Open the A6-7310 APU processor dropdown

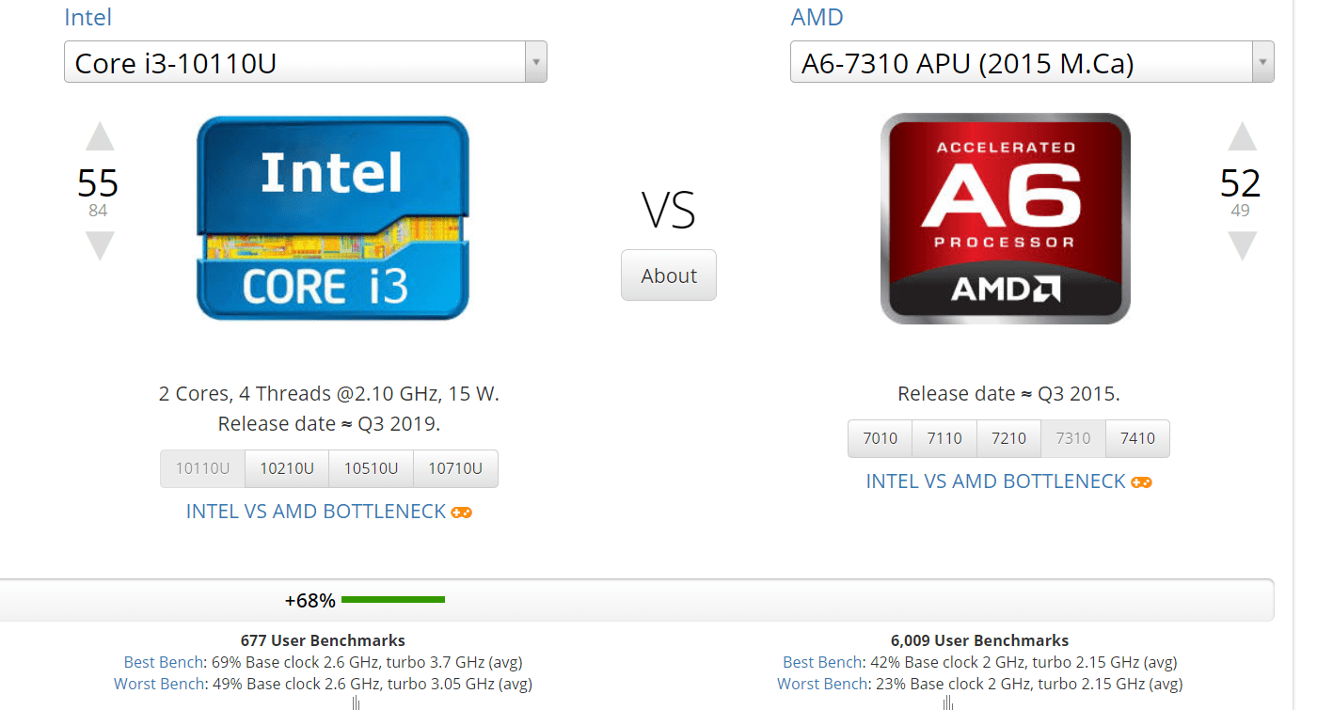[1032, 62]
